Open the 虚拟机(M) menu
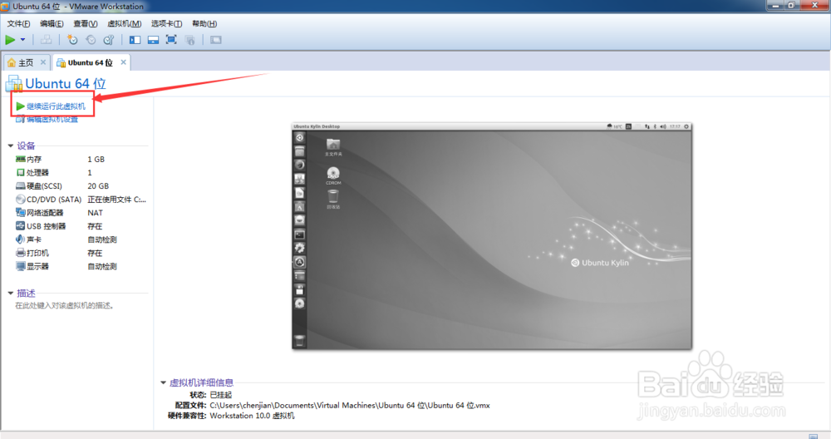The width and height of the screenshot is (831, 439). (124, 23)
